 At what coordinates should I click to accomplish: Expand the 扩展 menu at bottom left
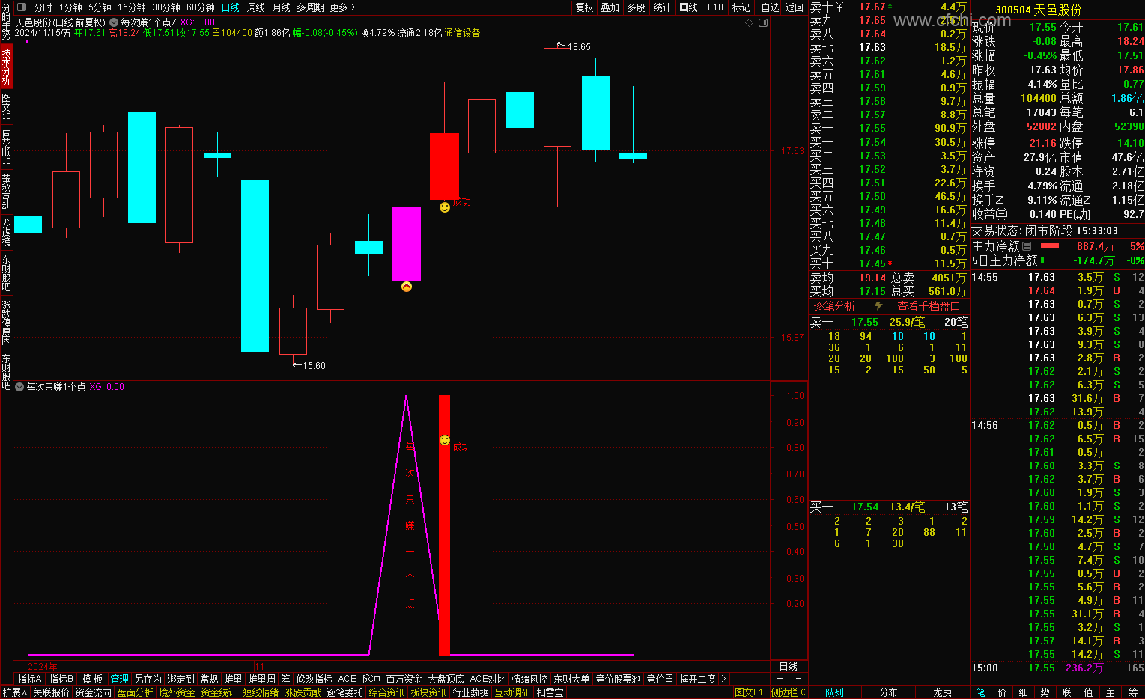pos(14,692)
